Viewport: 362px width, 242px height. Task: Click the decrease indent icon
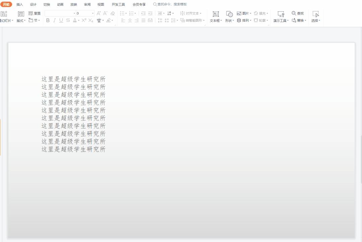click(x=143, y=13)
